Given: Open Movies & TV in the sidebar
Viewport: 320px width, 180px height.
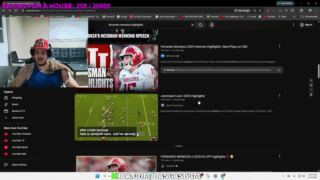Looking at the screenshot, I should (19, 111).
